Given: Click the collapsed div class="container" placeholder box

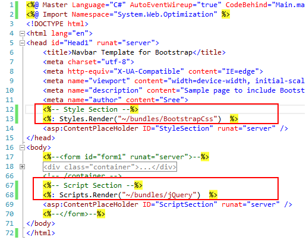Looking at the screenshot, I should (110, 167).
